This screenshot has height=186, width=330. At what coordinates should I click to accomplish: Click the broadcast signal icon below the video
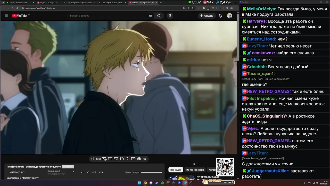click(x=98, y=159)
